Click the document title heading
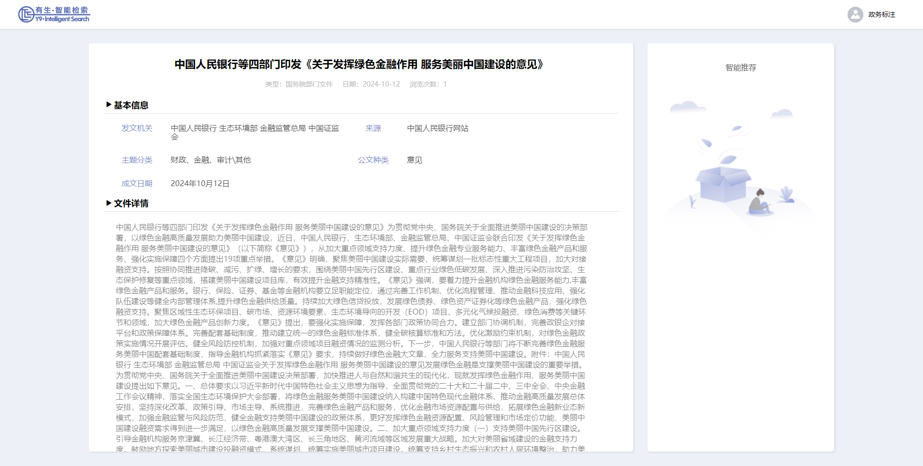Screen dimensions: 923x466 [361, 64]
